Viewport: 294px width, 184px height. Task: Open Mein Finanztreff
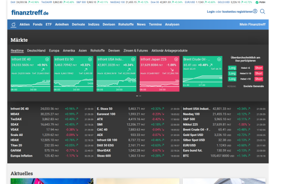tap(252, 25)
